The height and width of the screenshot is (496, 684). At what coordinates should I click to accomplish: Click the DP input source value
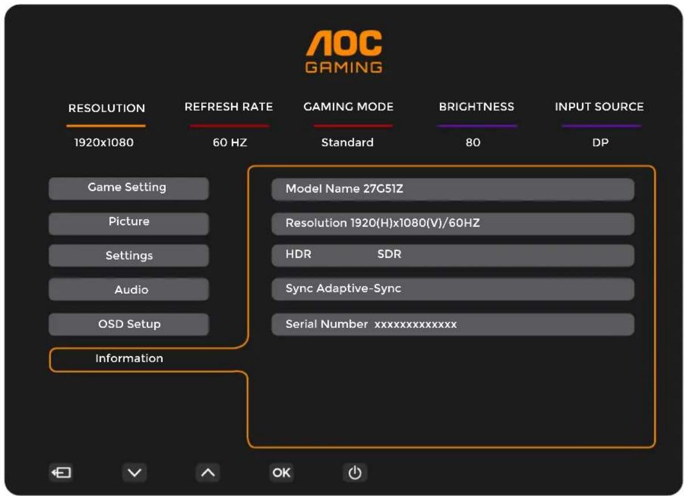[600, 143]
